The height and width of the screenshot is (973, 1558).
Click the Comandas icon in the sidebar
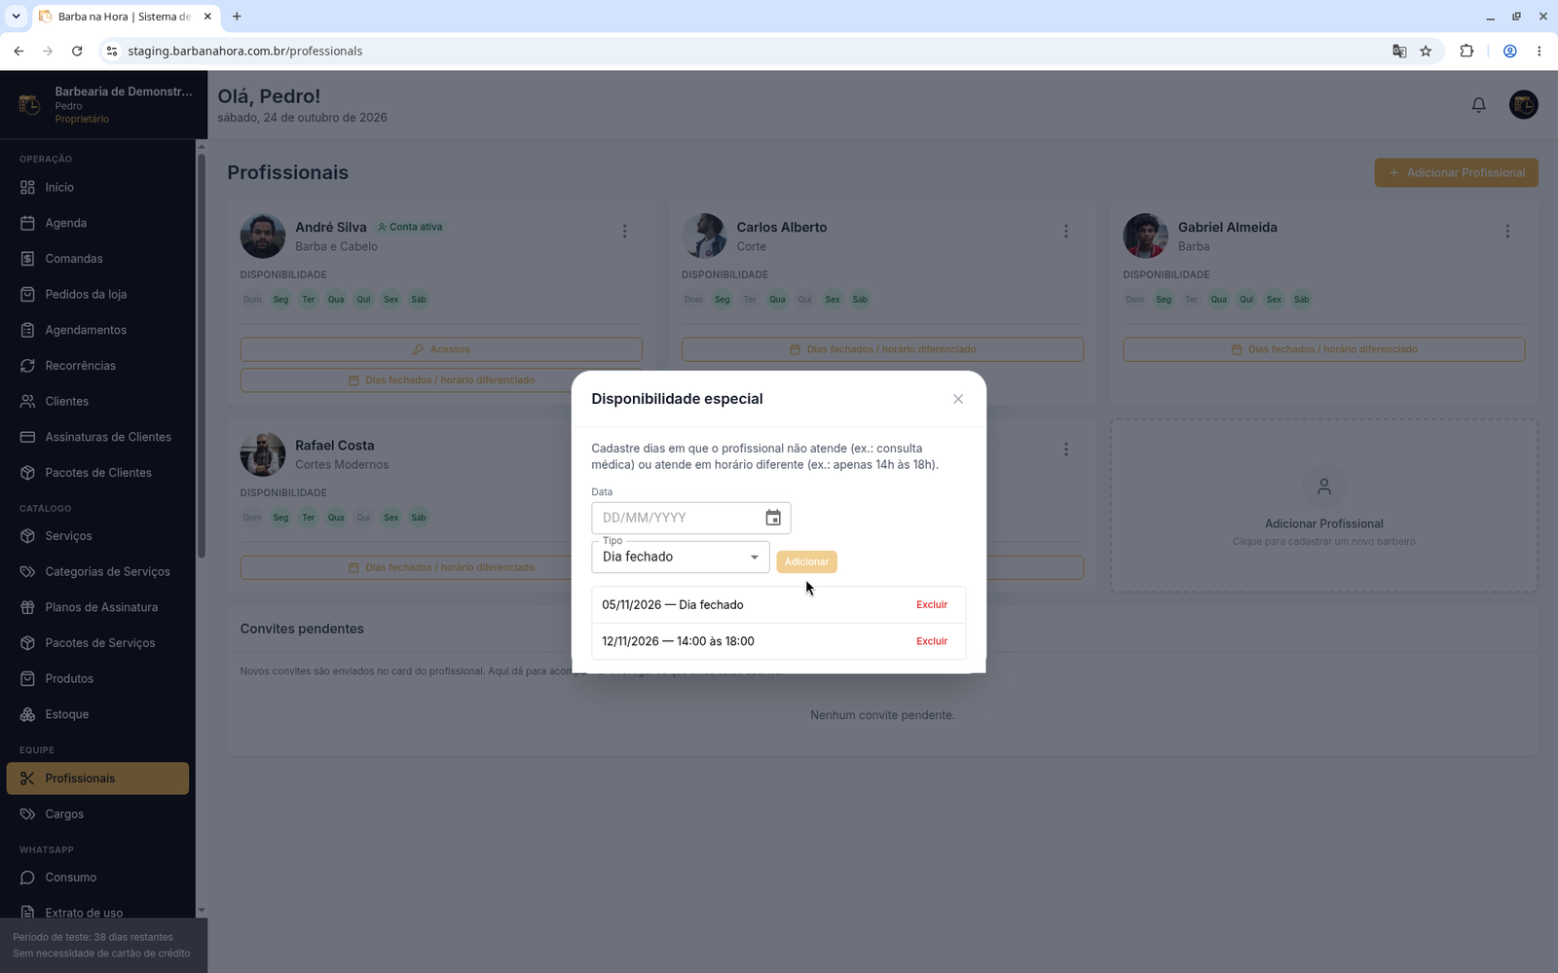coord(27,259)
